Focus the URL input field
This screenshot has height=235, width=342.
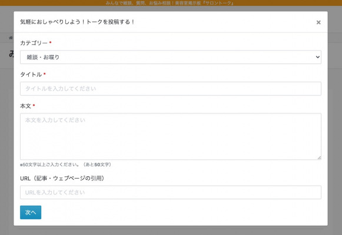tap(171, 192)
